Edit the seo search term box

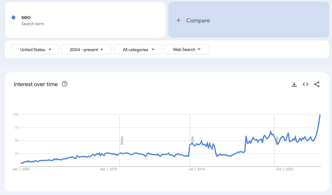click(85, 20)
